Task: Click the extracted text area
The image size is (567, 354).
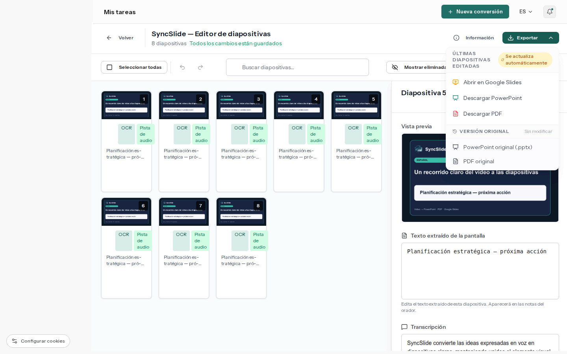Action: [x=480, y=271]
